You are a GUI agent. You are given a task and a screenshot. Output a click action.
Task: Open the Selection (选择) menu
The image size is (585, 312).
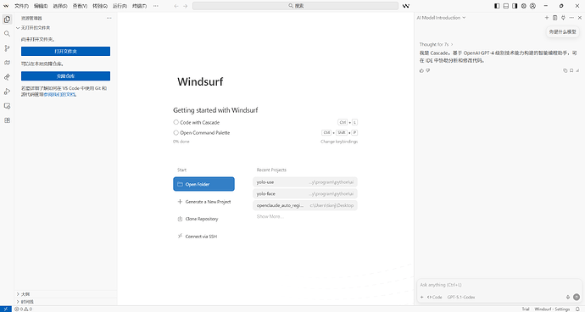pyautogui.click(x=60, y=6)
